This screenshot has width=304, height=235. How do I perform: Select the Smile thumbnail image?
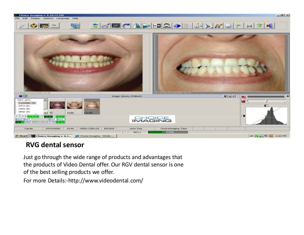tap(75, 106)
